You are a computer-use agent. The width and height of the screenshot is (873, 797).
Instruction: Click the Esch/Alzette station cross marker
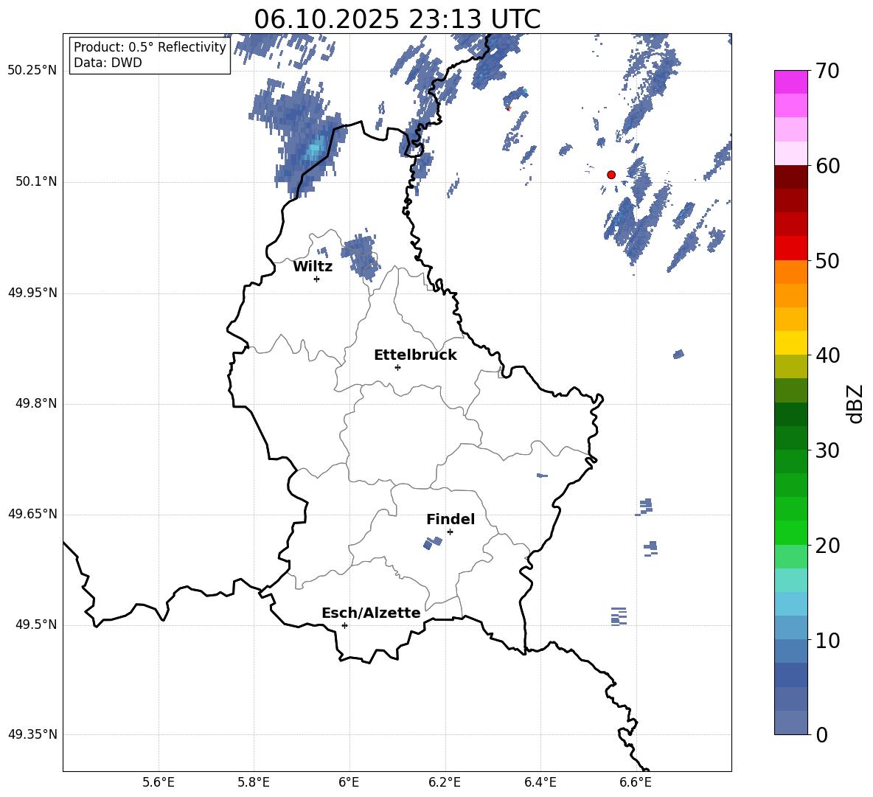[x=344, y=625]
